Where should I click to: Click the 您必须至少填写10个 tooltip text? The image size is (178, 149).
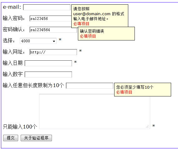tap(135, 87)
